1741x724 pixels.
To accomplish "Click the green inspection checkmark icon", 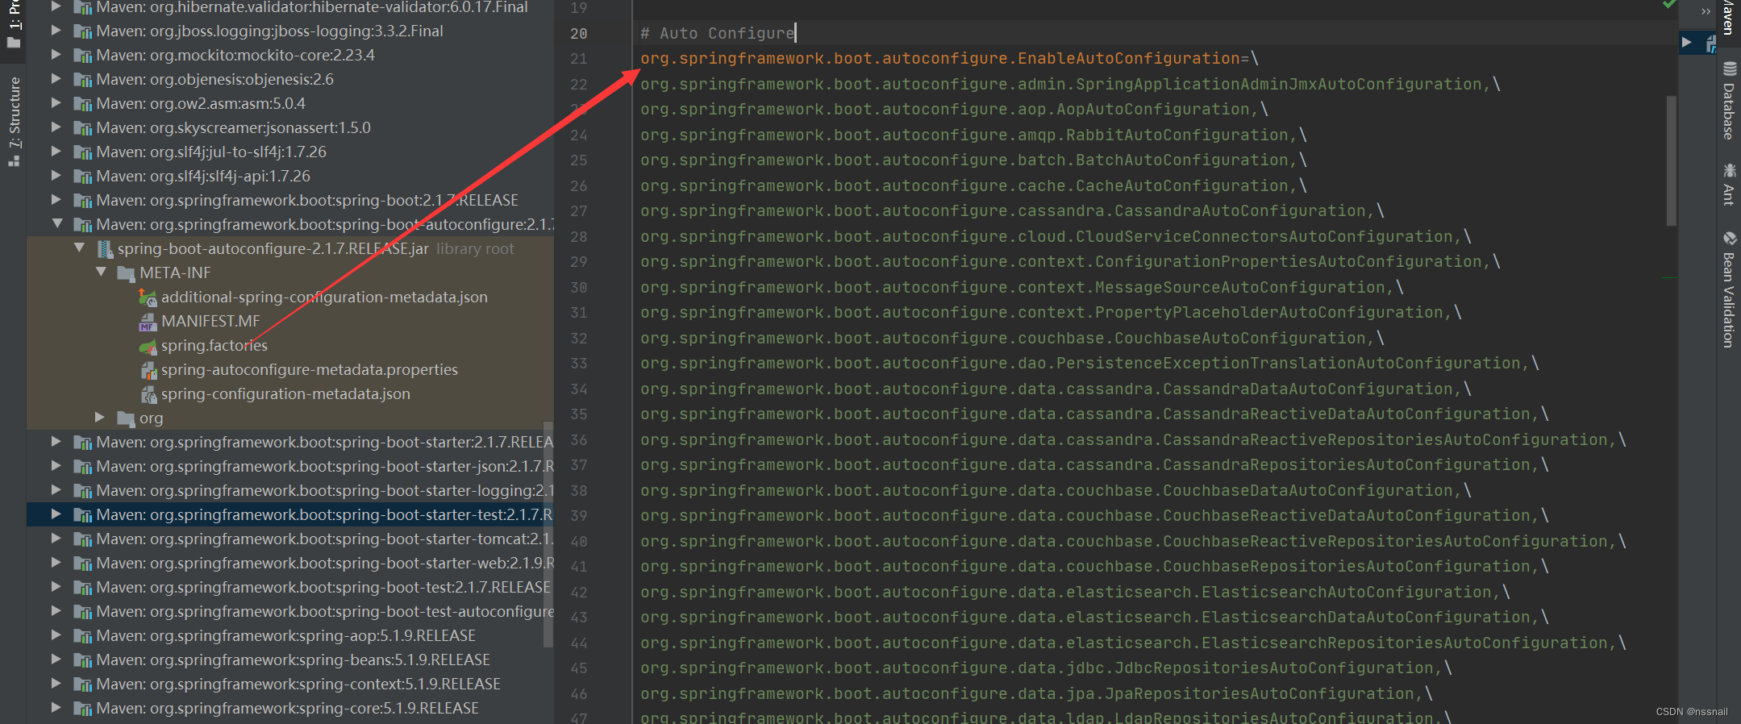I will (1669, 4).
